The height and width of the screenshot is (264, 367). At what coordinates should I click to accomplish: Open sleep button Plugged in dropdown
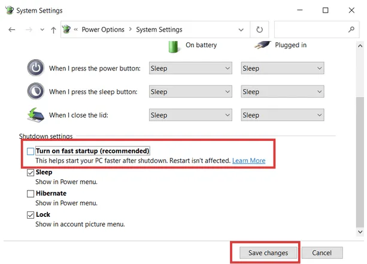click(x=283, y=91)
